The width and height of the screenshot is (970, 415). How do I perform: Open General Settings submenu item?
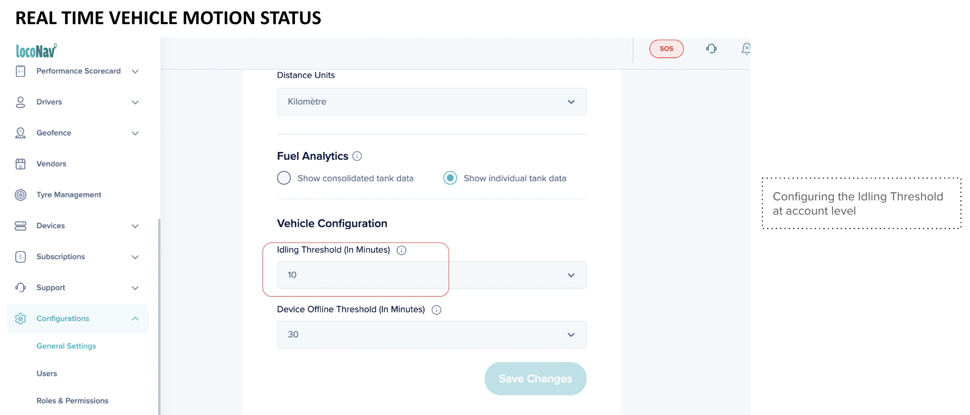coord(66,346)
